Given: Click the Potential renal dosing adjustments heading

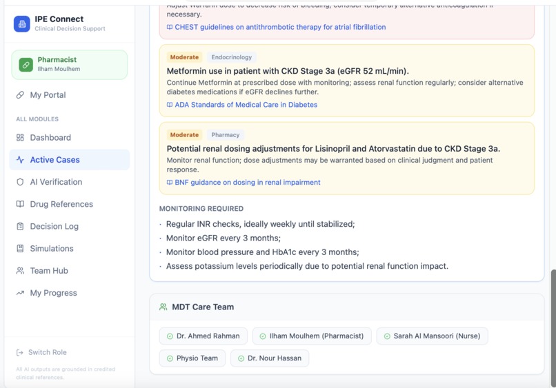Looking at the screenshot, I should [x=333, y=148].
